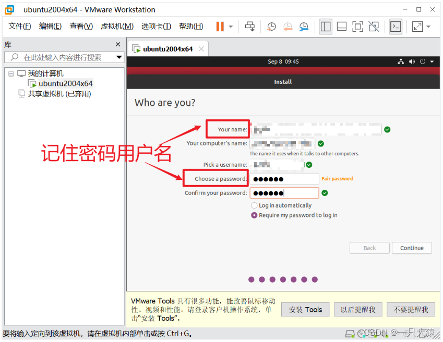Switch to Unity mode icon
The width and height of the screenshot is (443, 342).
tap(374, 27)
